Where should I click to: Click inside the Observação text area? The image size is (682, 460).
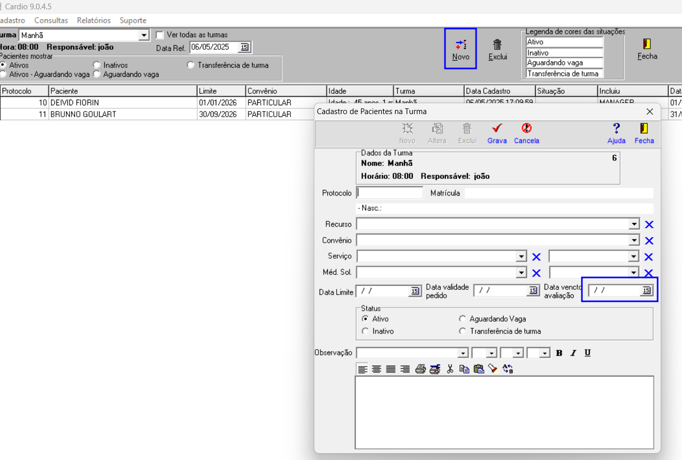[504, 412]
